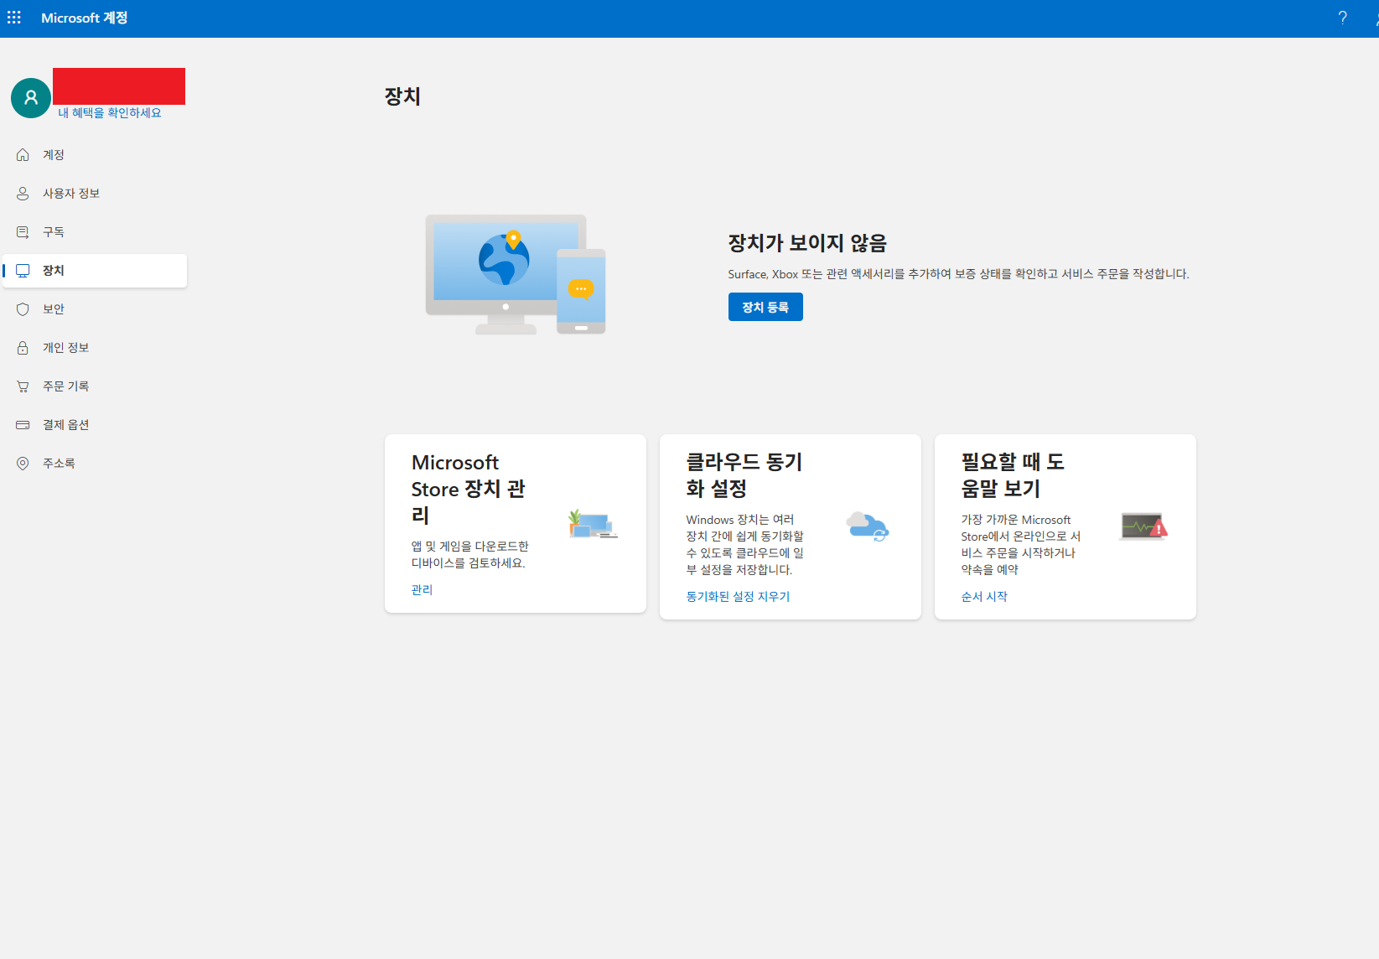
Task: Click the 동기화된 설정 지우기 link
Action: point(738,597)
